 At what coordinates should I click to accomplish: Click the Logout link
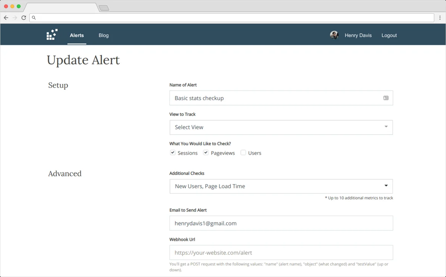[389, 35]
